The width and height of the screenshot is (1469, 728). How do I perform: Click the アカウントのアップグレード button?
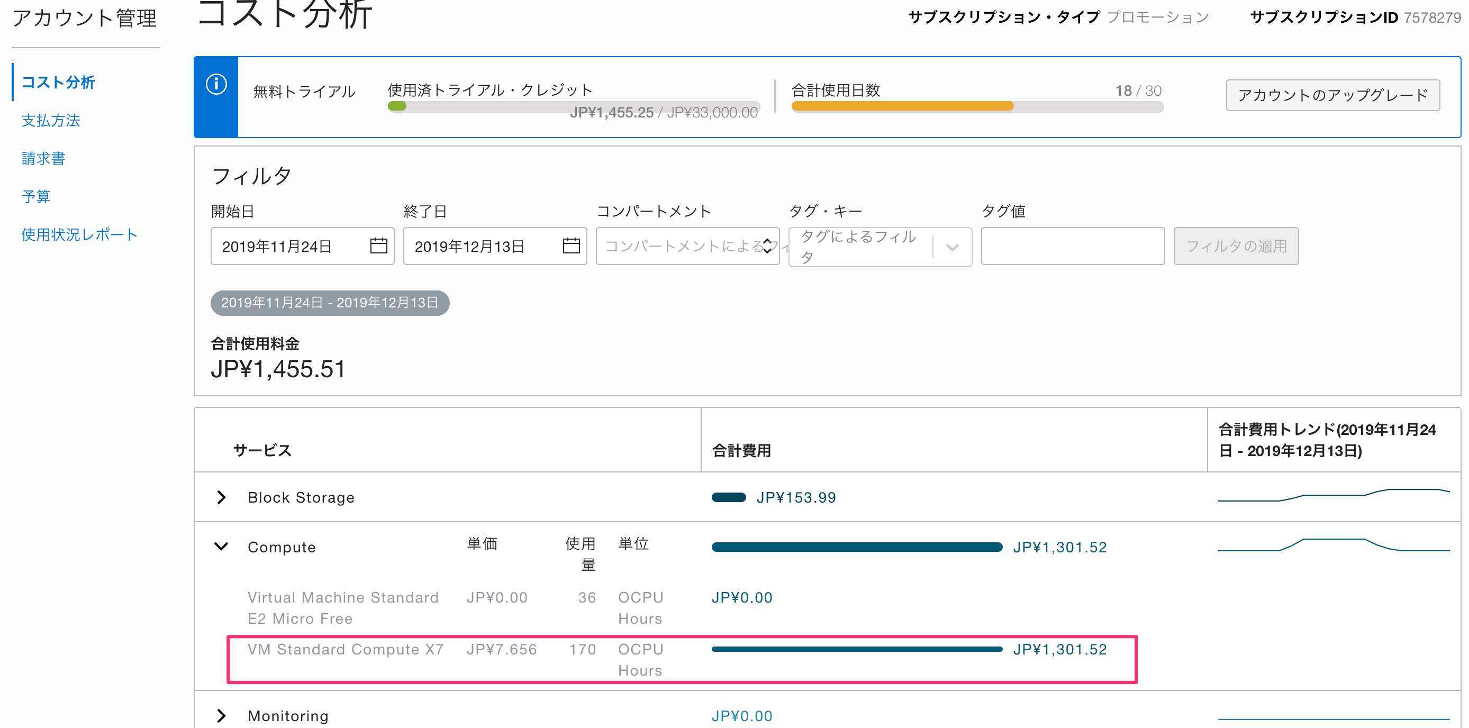(1332, 95)
